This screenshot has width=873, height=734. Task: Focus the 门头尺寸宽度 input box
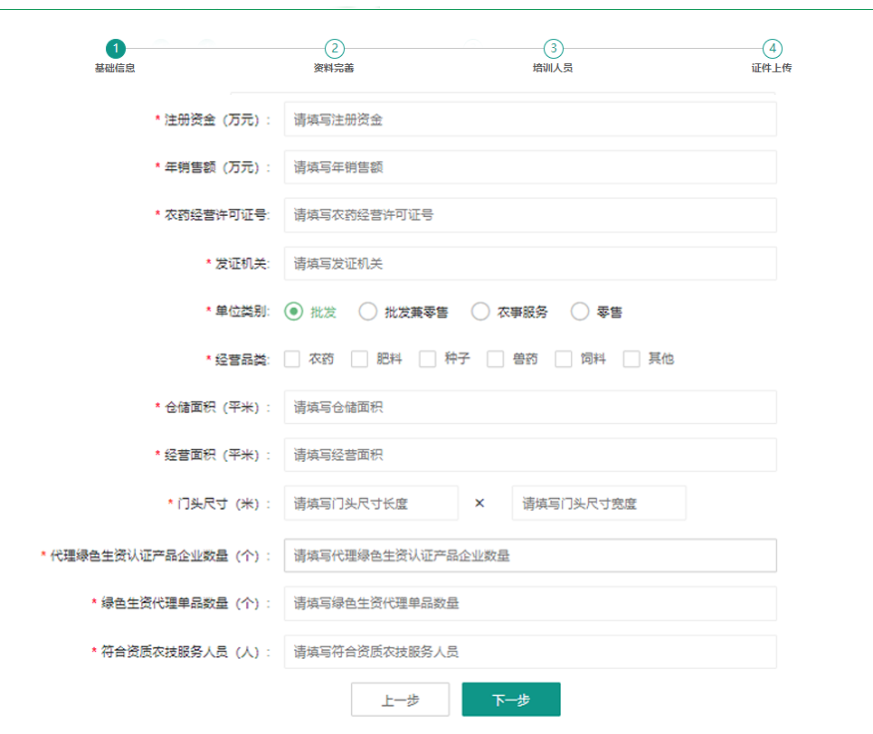coord(598,503)
